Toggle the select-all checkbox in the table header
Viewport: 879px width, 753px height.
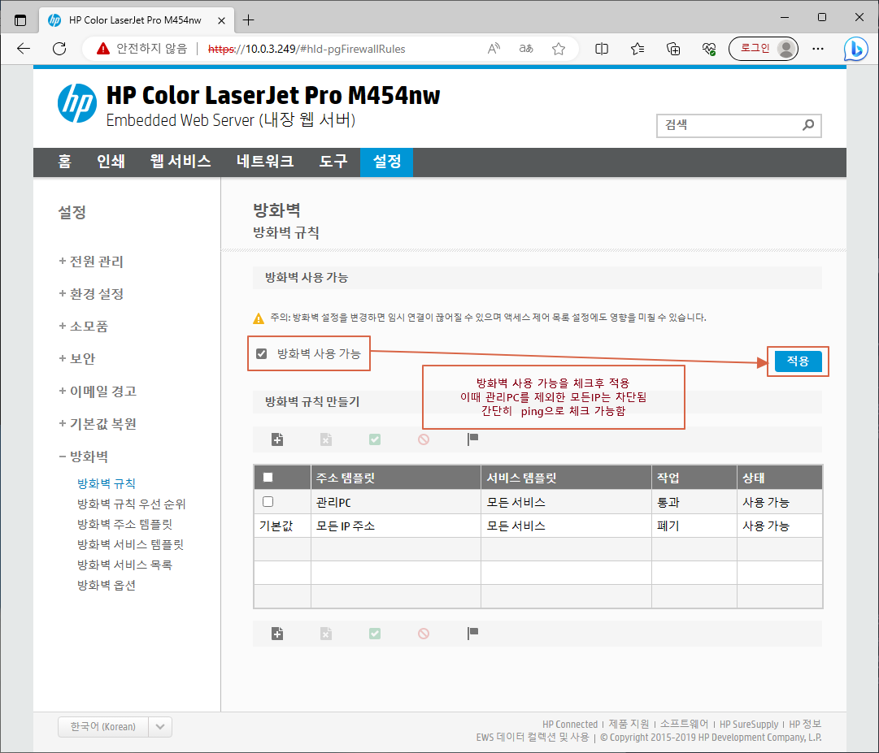tap(268, 477)
